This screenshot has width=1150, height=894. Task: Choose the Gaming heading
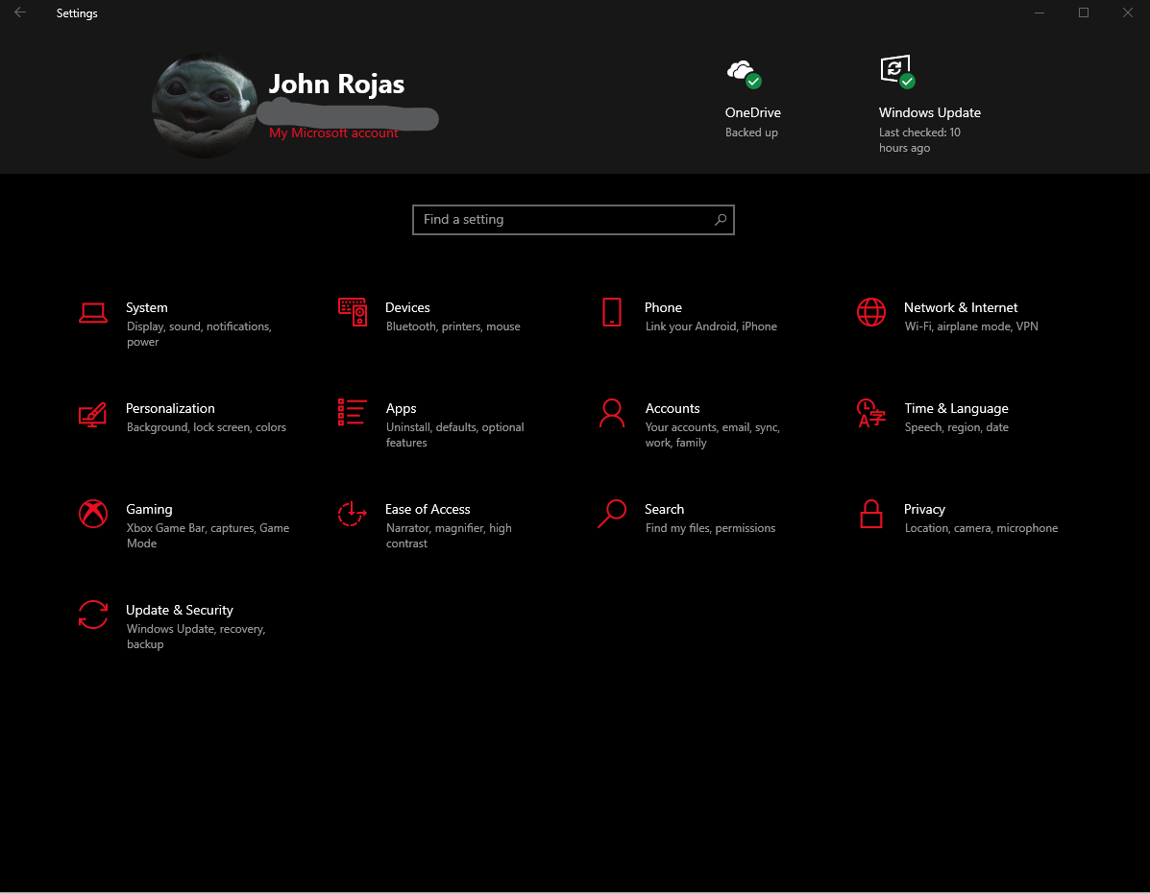click(x=149, y=509)
